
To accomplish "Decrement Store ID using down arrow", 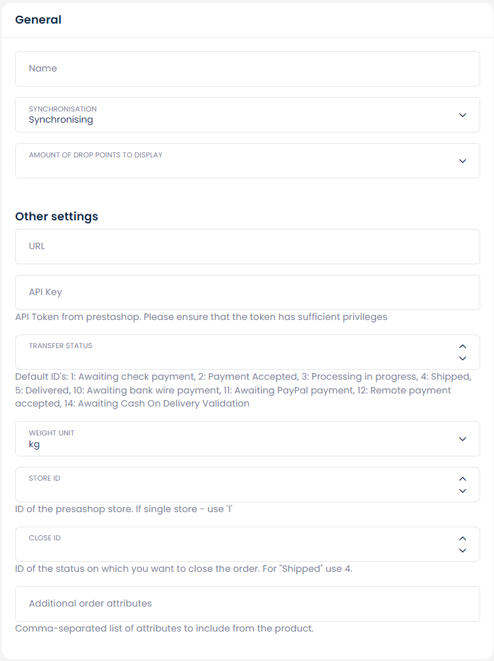I will click(x=463, y=491).
